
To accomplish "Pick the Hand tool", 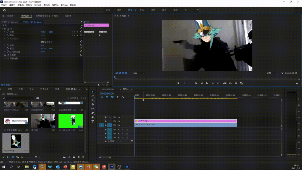I will [93, 117].
